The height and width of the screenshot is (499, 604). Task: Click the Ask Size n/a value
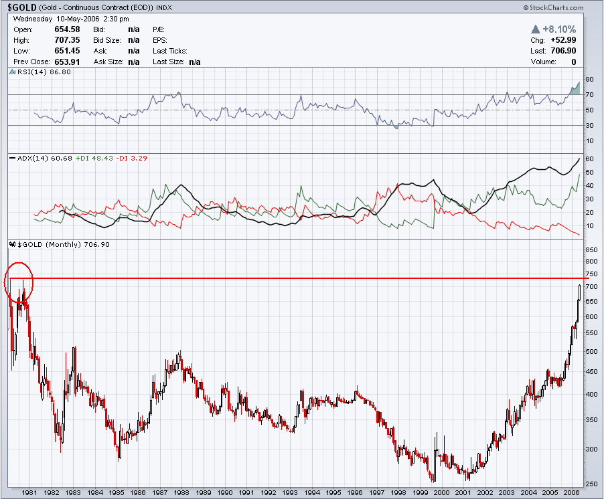(134, 62)
